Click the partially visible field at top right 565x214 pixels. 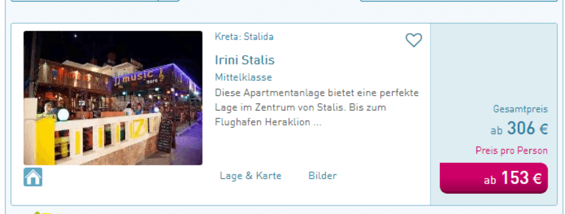coord(458,1)
